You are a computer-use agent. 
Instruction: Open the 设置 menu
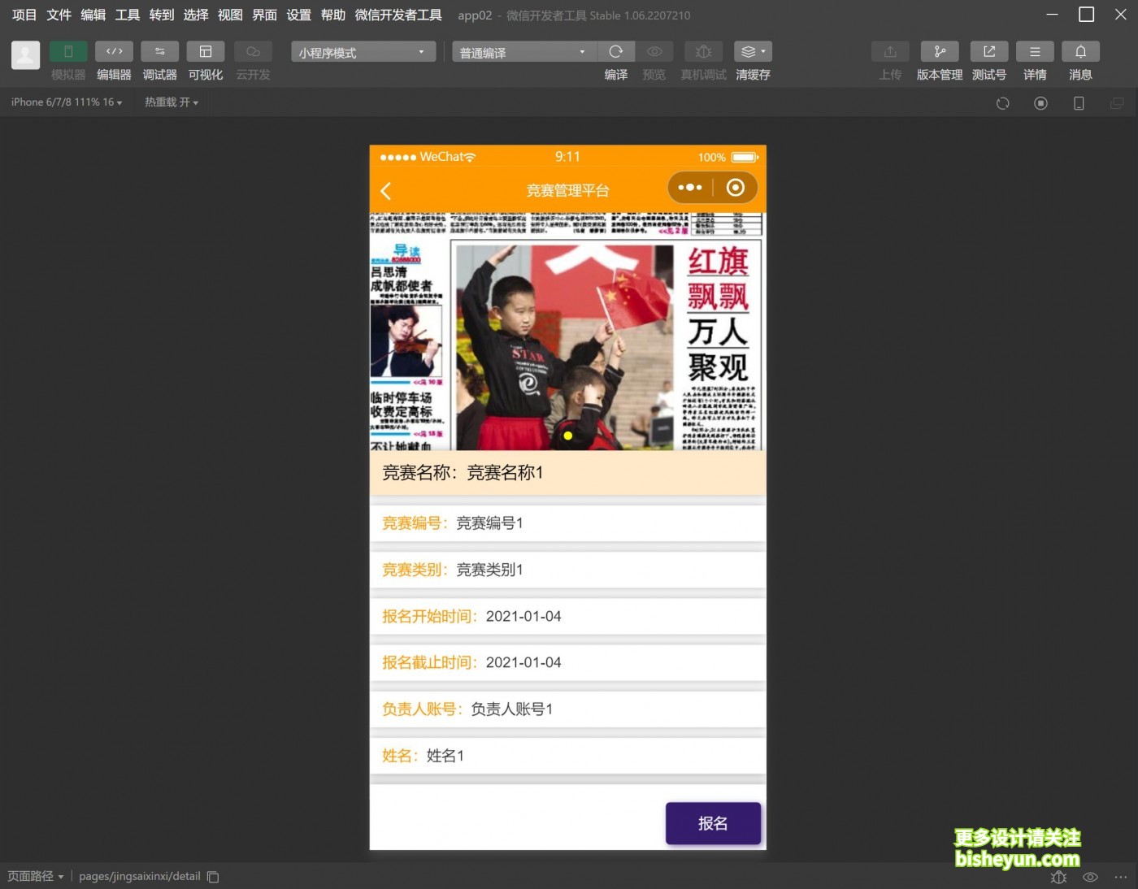click(298, 15)
